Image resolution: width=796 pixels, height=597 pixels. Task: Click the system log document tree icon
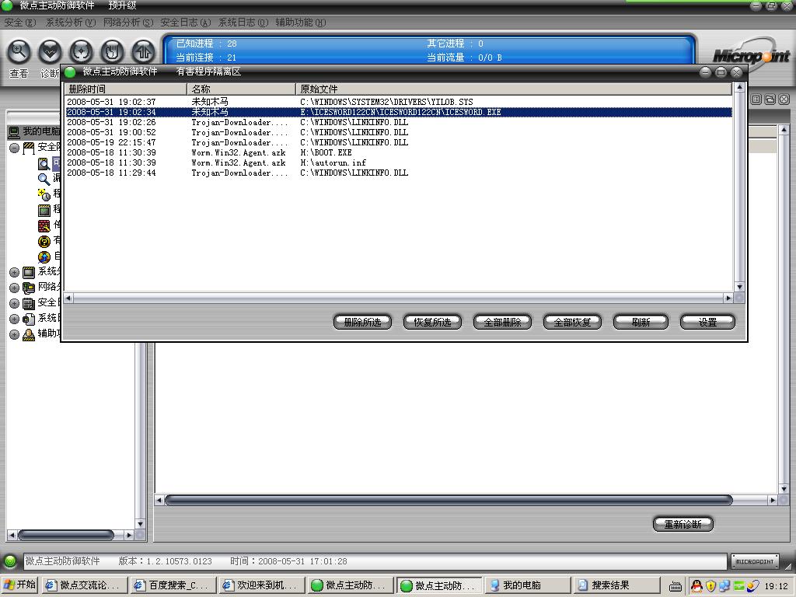pos(29,319)
